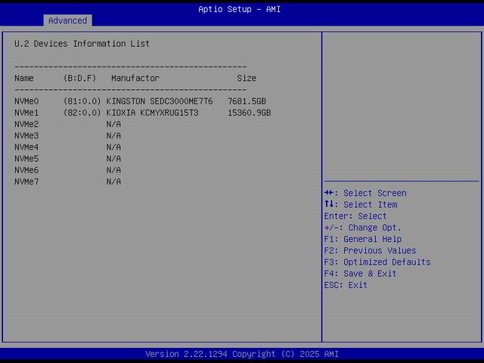
Task: Click the 'ESC: Exit' line
Action: [x=346, y=285]
